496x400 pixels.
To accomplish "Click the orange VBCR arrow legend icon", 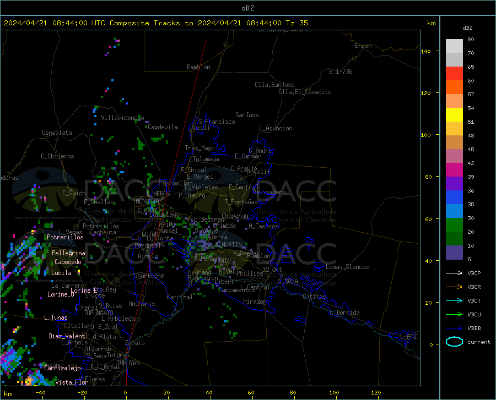I will (454, 287).
